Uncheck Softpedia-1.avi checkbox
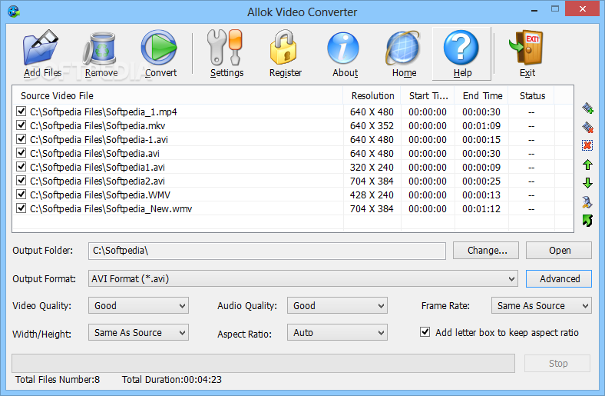605x396 pixels. [x=21, y=139]
